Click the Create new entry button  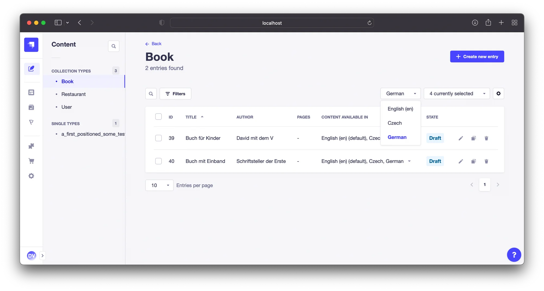477,57
